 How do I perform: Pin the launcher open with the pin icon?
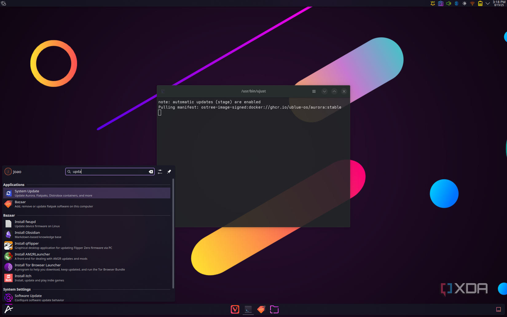[x=169, y=172]
